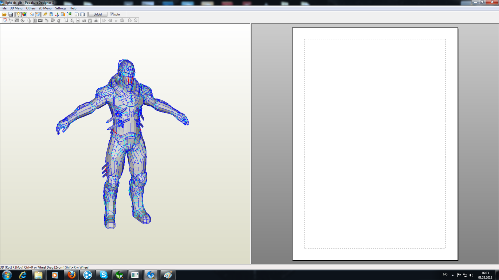This screenshot has width=499, height=280.
Task: Click the printer icon in the 2D toolbar
Action: (96, 20)
